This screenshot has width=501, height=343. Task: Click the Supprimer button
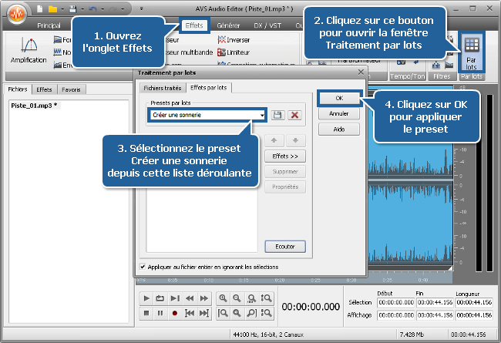pyautogui.click(x=285, y=171)
